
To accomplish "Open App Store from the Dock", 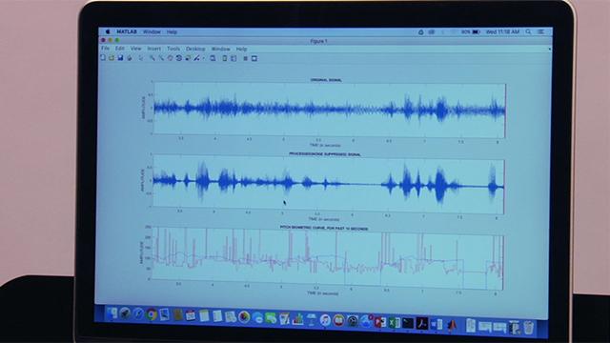I will [366, 322].
